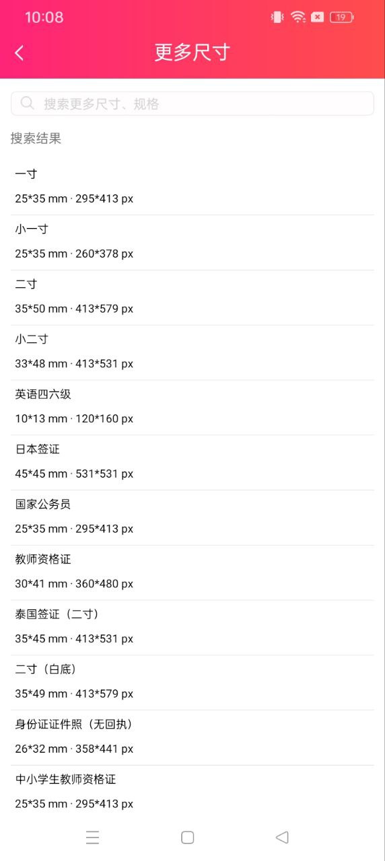This screenshot has height=861, width=385.
Task: Tap the Wi-Fi icon in status bar
Action: (x=298, y=17)
